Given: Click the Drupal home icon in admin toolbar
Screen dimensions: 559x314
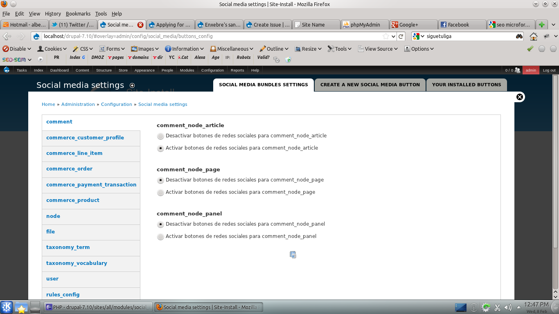Looking at the screenshot, I should coord(7,70).
